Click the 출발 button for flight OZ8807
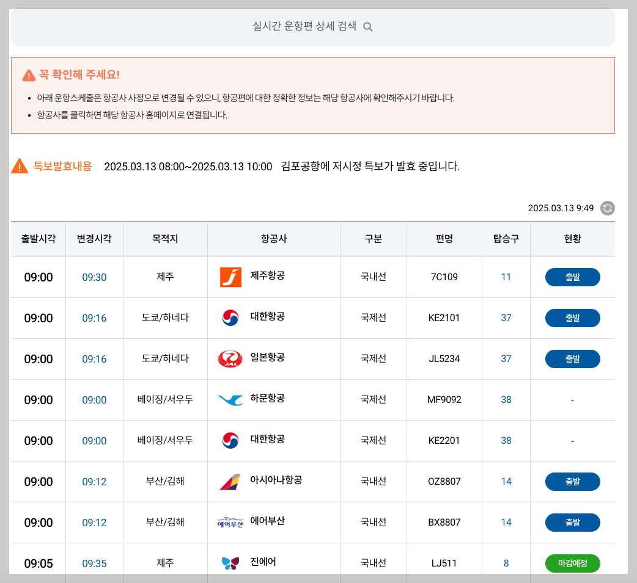Viewport: 637px width, 583px height. tap(572, 481)
